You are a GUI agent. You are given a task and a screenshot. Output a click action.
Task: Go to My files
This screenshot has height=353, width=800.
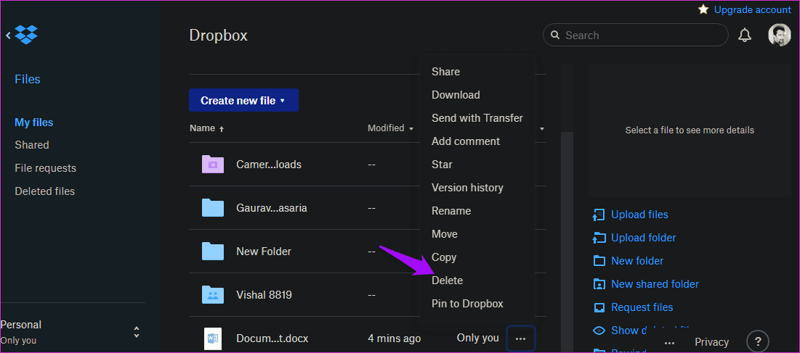pyautogui.click(x=33, y=122)
